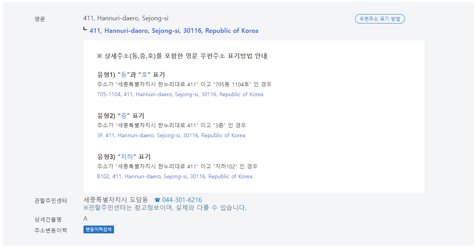This screenshot has width=475, height=249.
Task: Click phone number 044-301-6216
Action: [182, 200]
